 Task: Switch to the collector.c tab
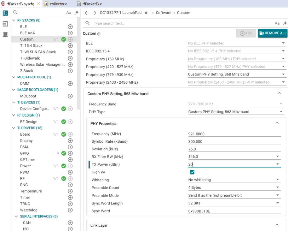[x=58, y=4]
